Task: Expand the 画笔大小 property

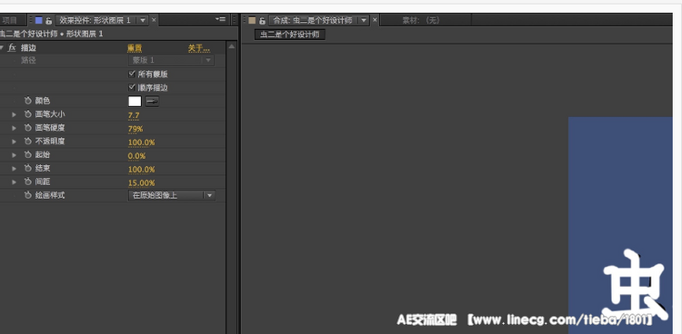Action: tap(14, 114)
